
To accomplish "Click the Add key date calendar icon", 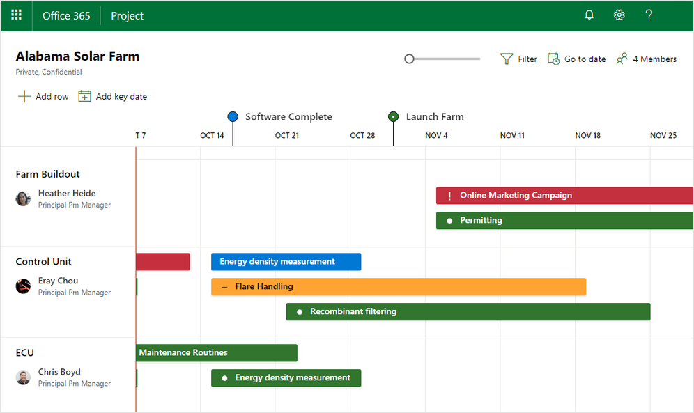I will 84,96.
